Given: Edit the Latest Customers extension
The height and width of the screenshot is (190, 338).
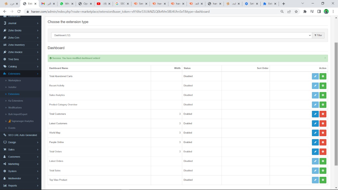Looking at the screenshot, I should pyautogui.click(x=315, y=123).
